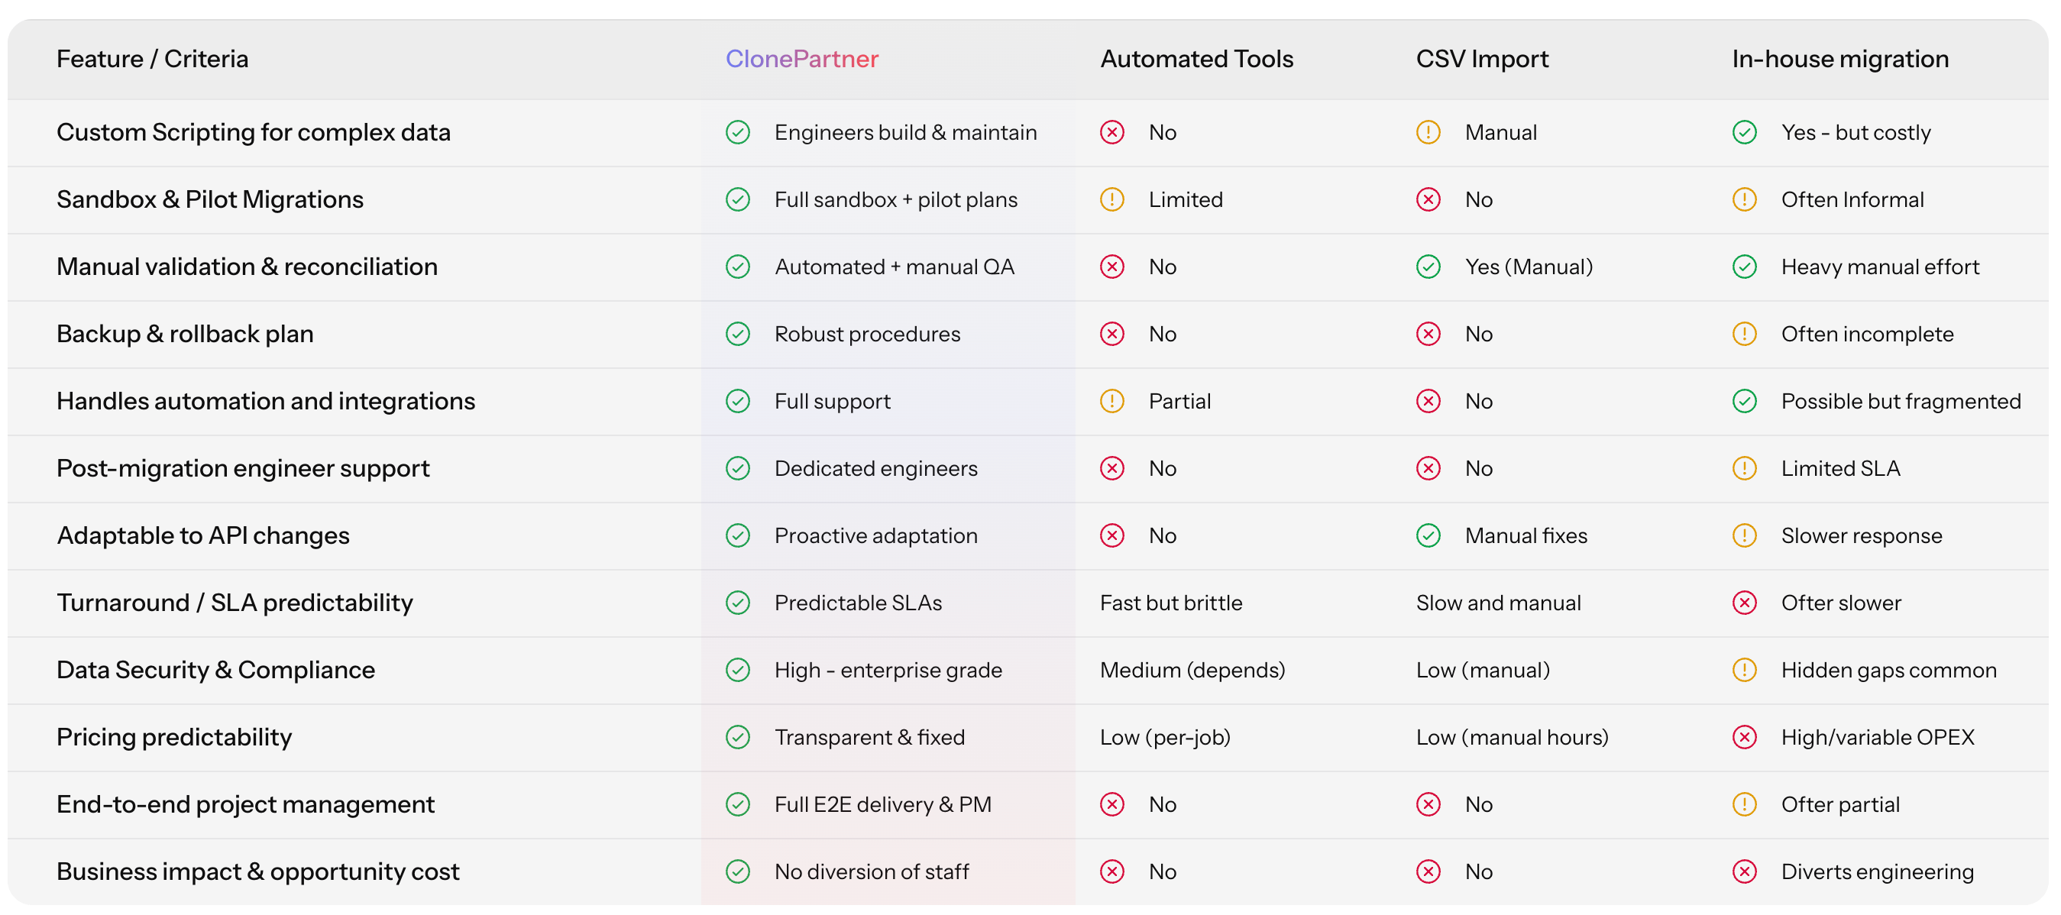Toggle the warning indicator beside Limited SLA
The height and width of the screenshot is (915, 2061).
(1745, 469)
